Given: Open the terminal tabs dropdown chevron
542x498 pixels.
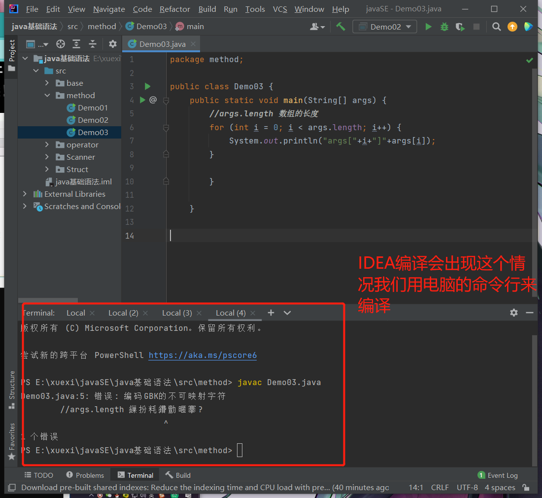Looking at the screenshot, I should click(x=287, y=313).
